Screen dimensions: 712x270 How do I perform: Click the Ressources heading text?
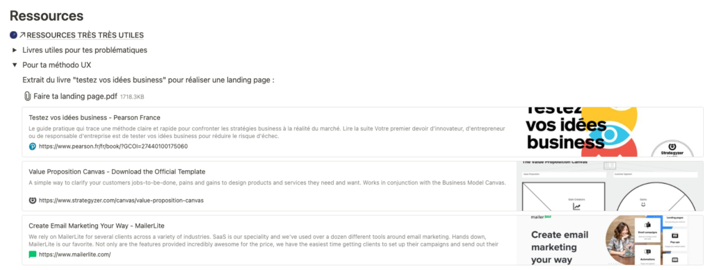click(47, 16)
